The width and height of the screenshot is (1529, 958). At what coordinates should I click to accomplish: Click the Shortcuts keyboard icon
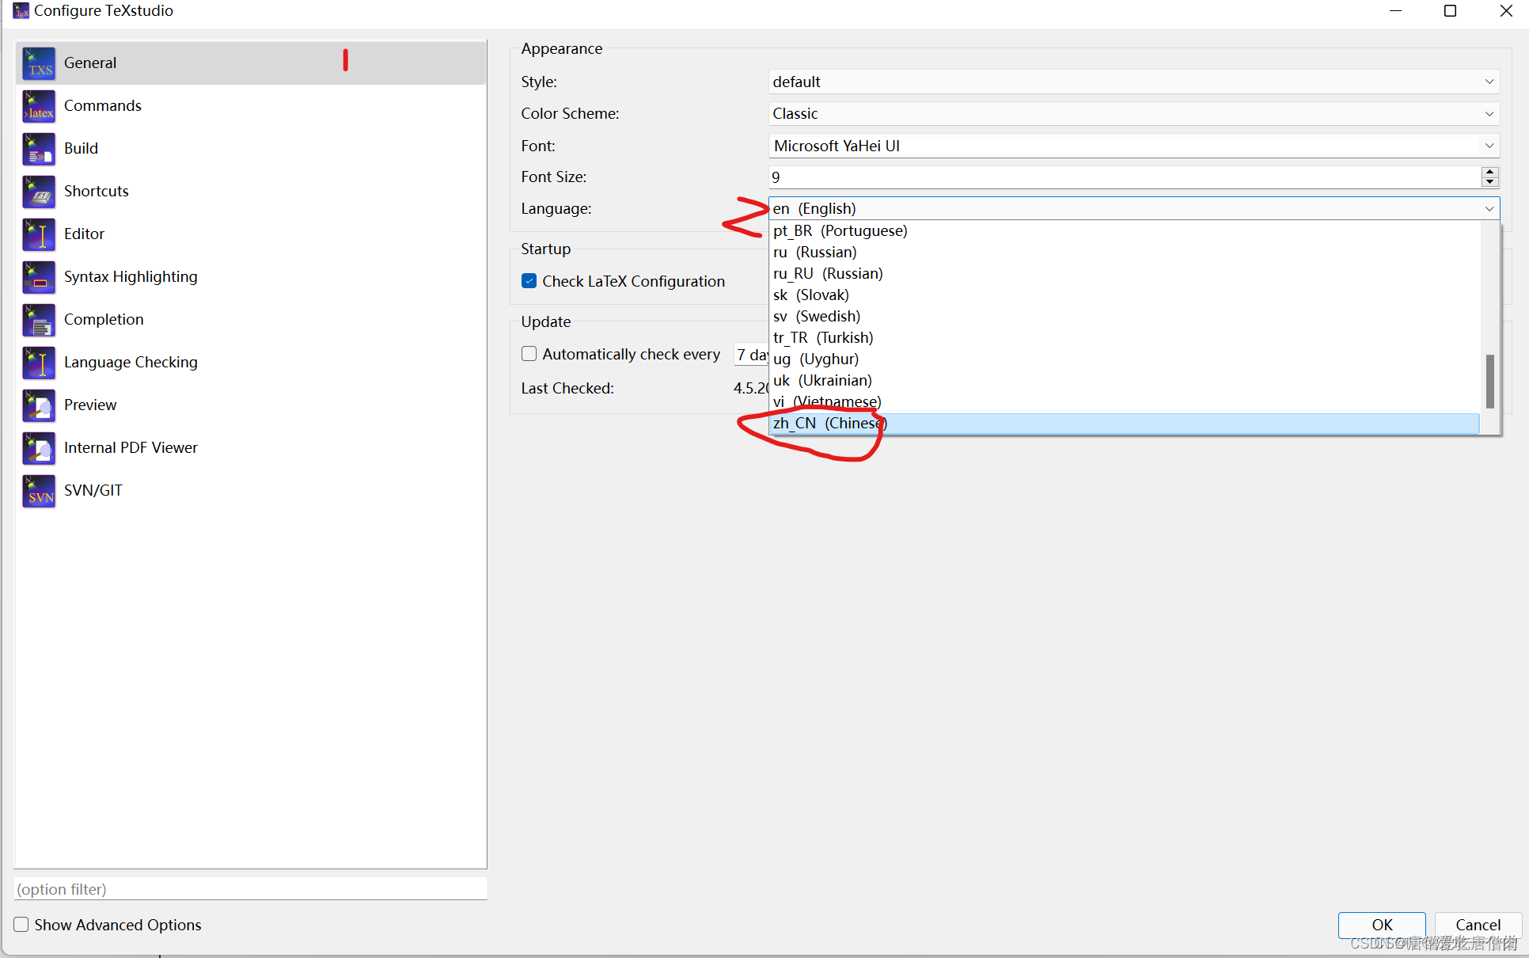click(39, 192)
